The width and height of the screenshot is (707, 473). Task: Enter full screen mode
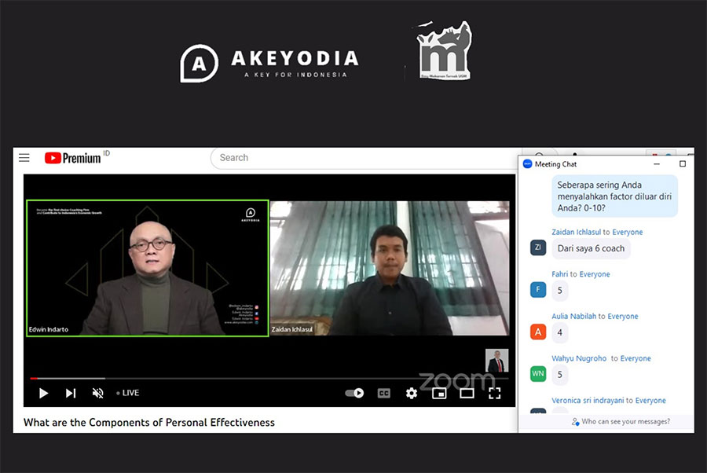(x=494, y=393)
